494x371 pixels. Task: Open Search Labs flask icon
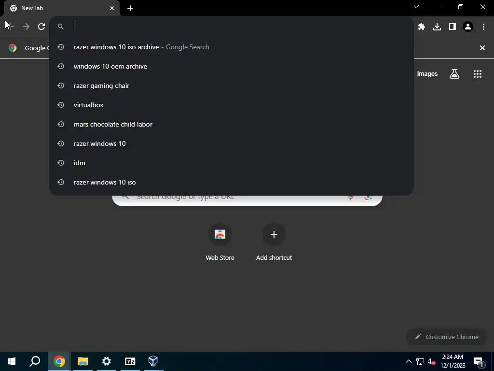454,74
